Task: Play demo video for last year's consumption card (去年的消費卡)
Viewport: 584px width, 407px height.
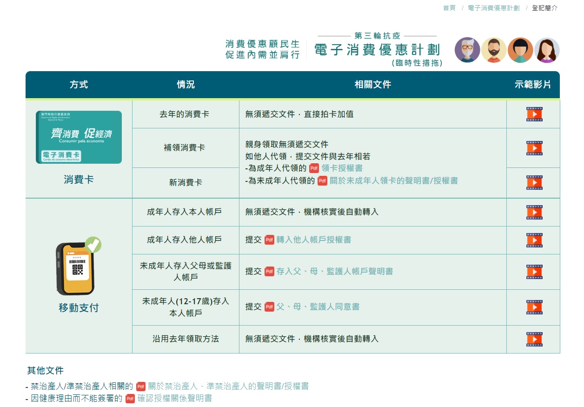Action: click(534, 114)
